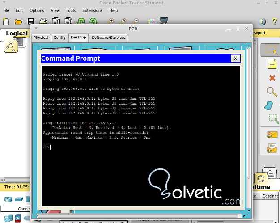This screenshot has height=223, width=280.
Task: Click the Logical workspace cluster icon
Action: 11,46
